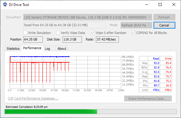Select Min read value 89.7
Image resolution: width=181 pixels, height=118 pixels.
pyautogui.click(x=157, y=86)
